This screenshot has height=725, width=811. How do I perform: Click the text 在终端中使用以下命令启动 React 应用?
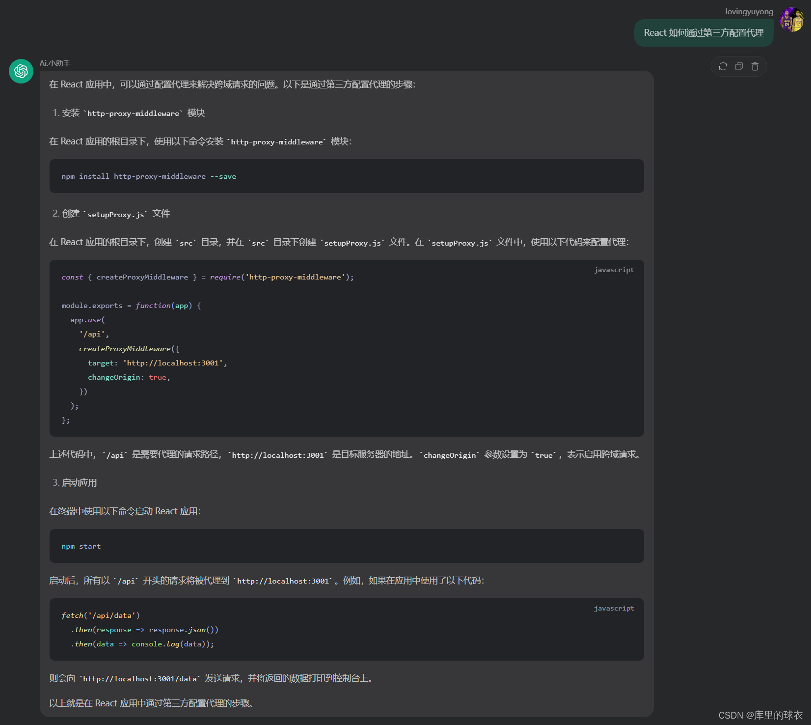click(125, 511)
